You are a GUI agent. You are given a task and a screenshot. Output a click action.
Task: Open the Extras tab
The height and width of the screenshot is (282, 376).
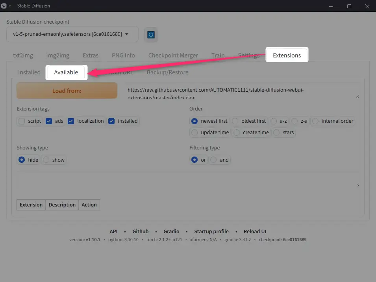point(91,55)
